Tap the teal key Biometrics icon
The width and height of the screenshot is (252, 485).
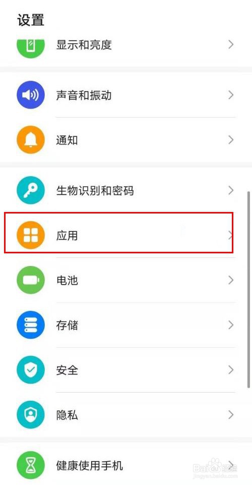point(31,190)
